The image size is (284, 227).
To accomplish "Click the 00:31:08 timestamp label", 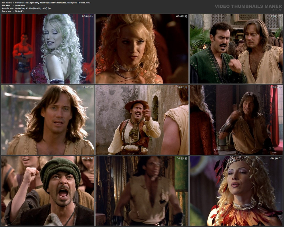I will coord(88,158).
